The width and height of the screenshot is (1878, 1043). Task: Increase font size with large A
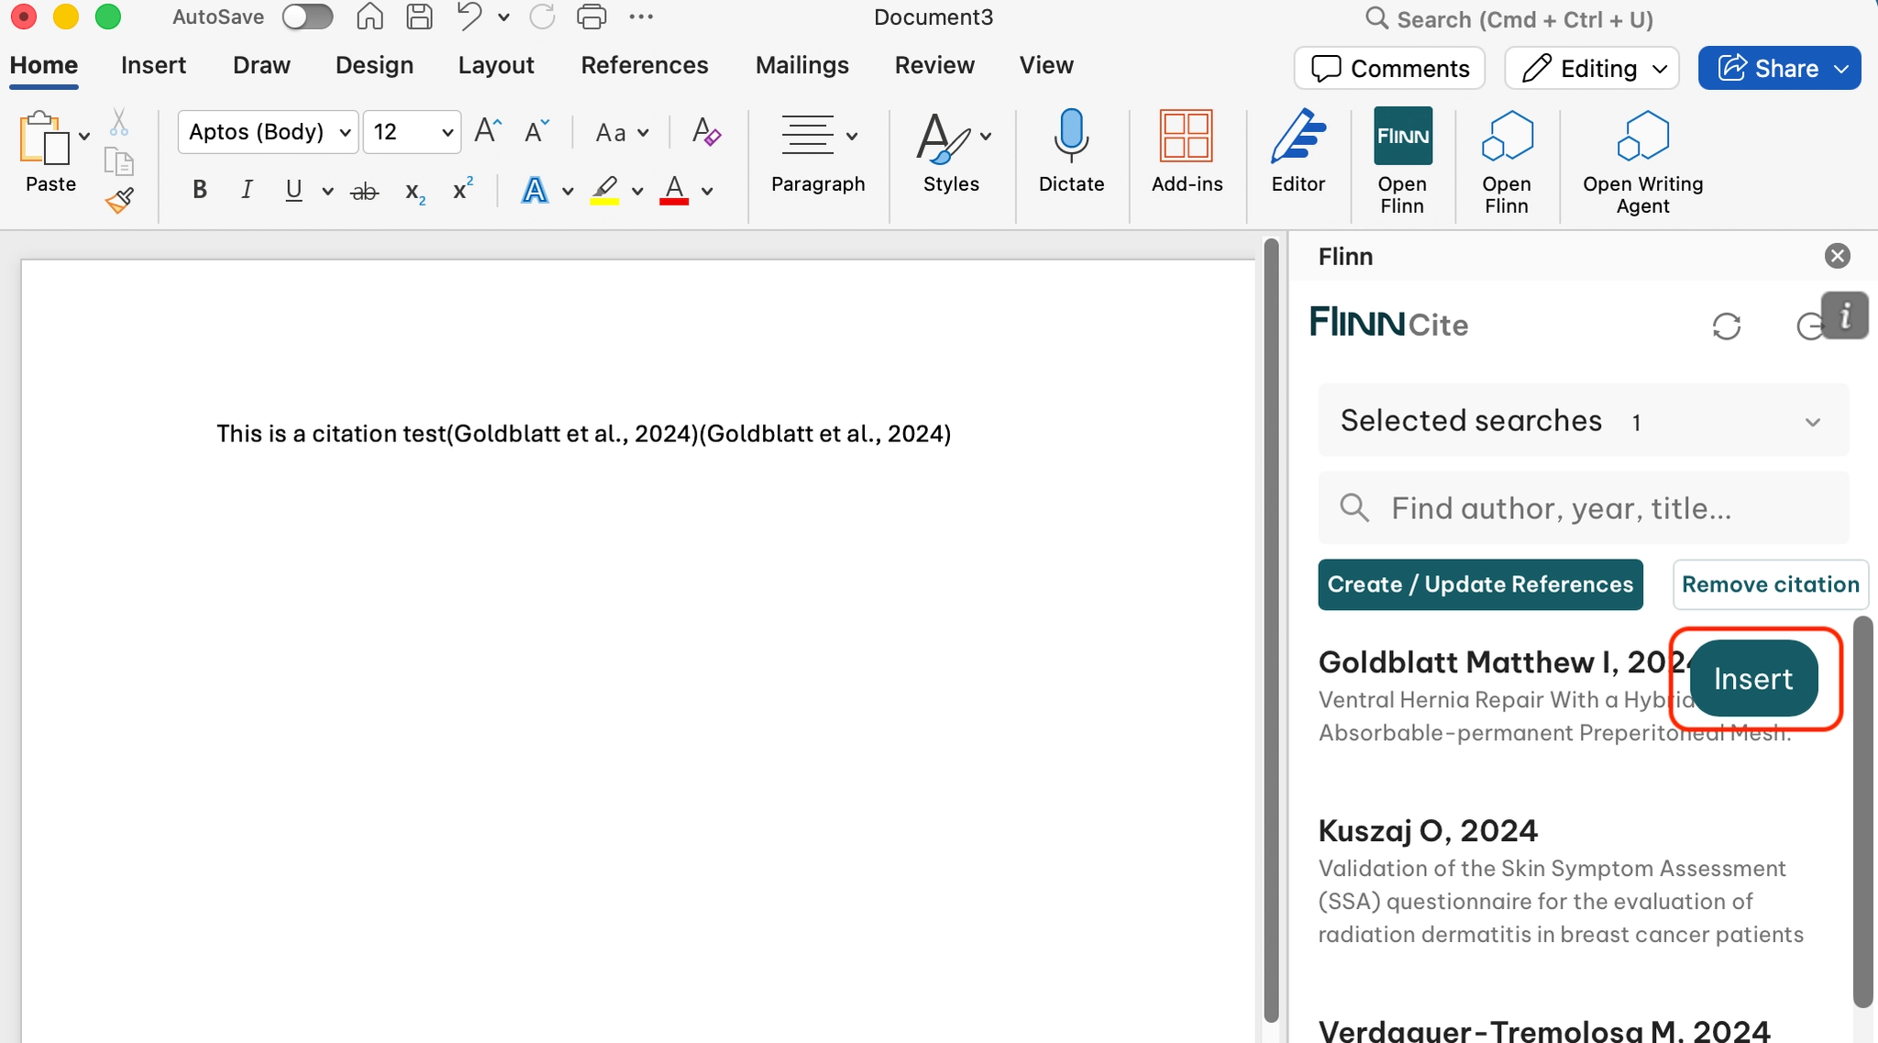point(488,131)
